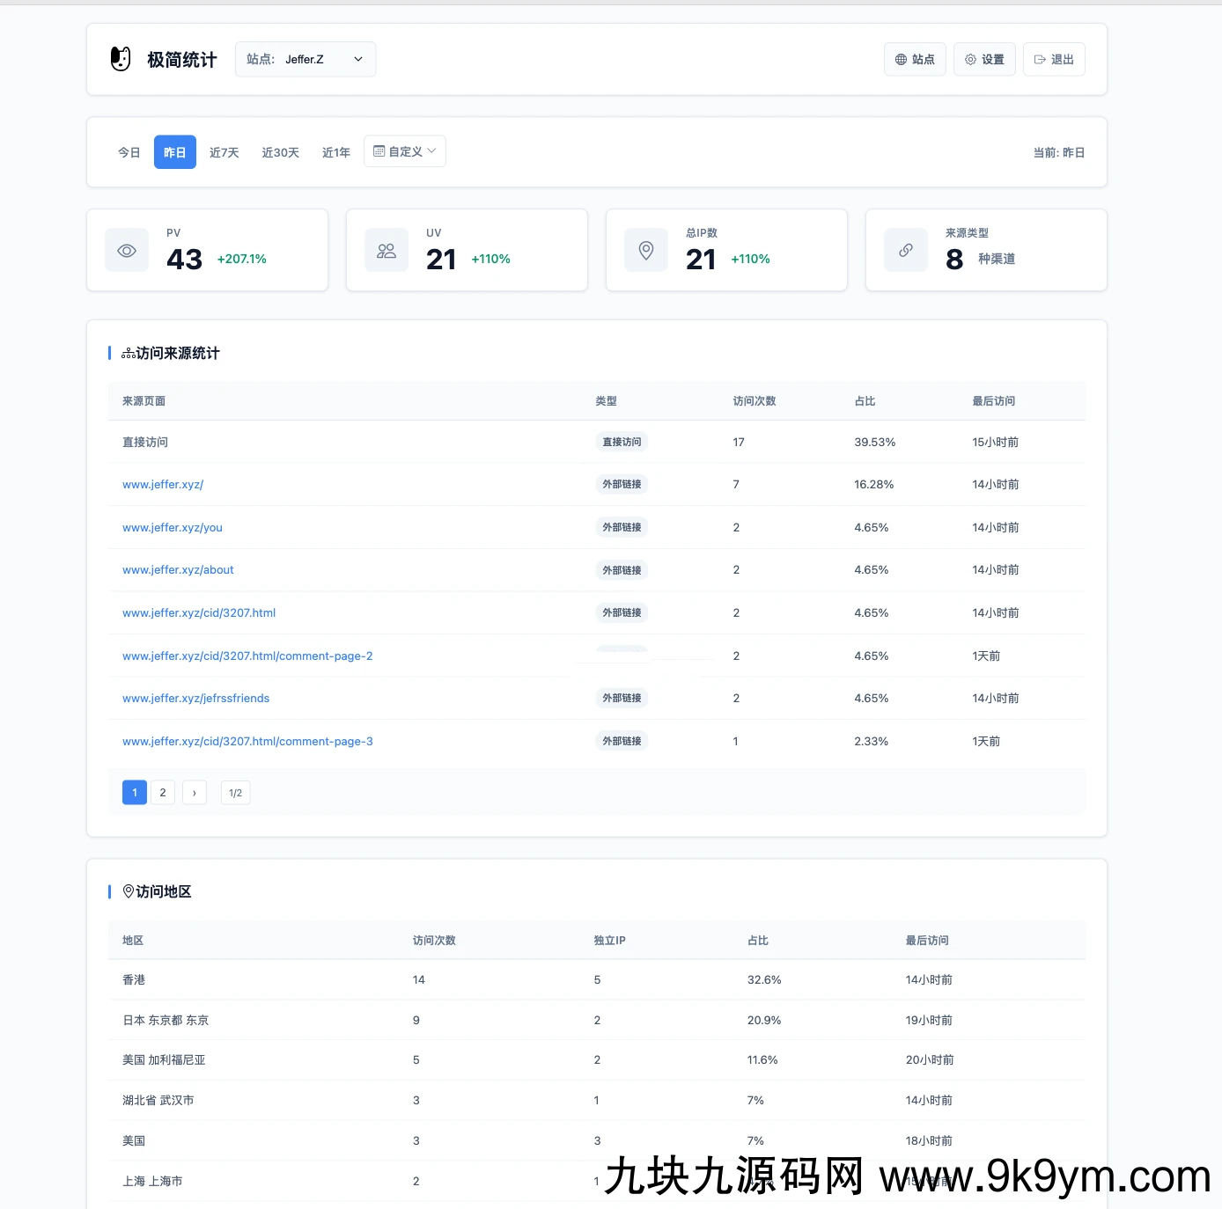Click the 退出 logout button
1222x1209 pixels.
(1054, 60)
